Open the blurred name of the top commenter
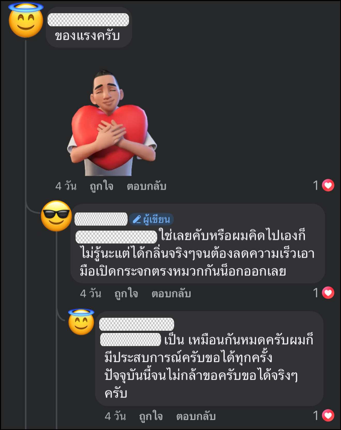Screen dimensions: 341x430 [88, 20]
